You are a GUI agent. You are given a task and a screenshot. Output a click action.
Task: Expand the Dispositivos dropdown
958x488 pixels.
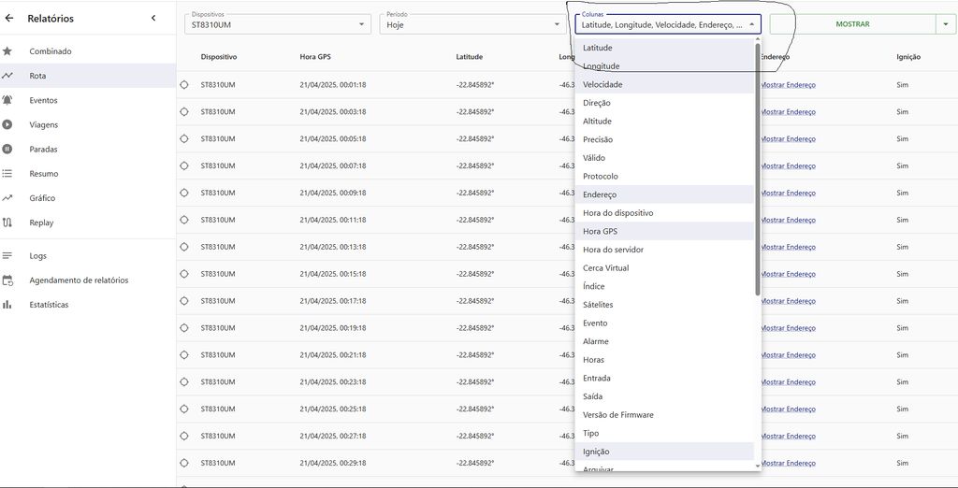click(x=362, y=24)
